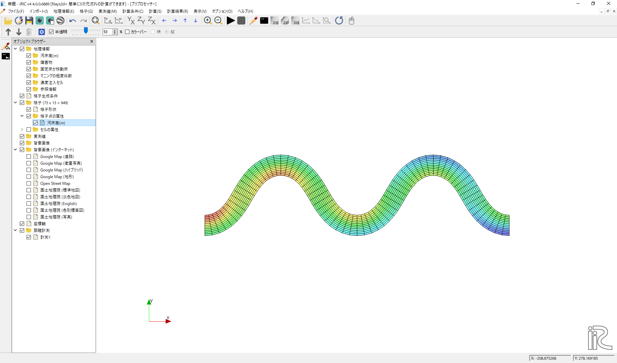
Task: Open properties with the blue gear icon
Action: coord(42,32)
